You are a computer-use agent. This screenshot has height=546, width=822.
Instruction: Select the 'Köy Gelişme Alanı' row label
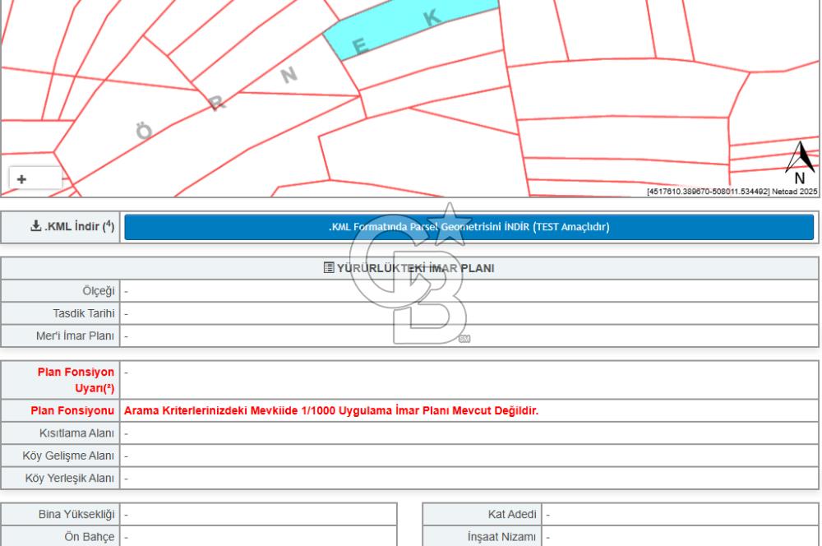(68, 456)
